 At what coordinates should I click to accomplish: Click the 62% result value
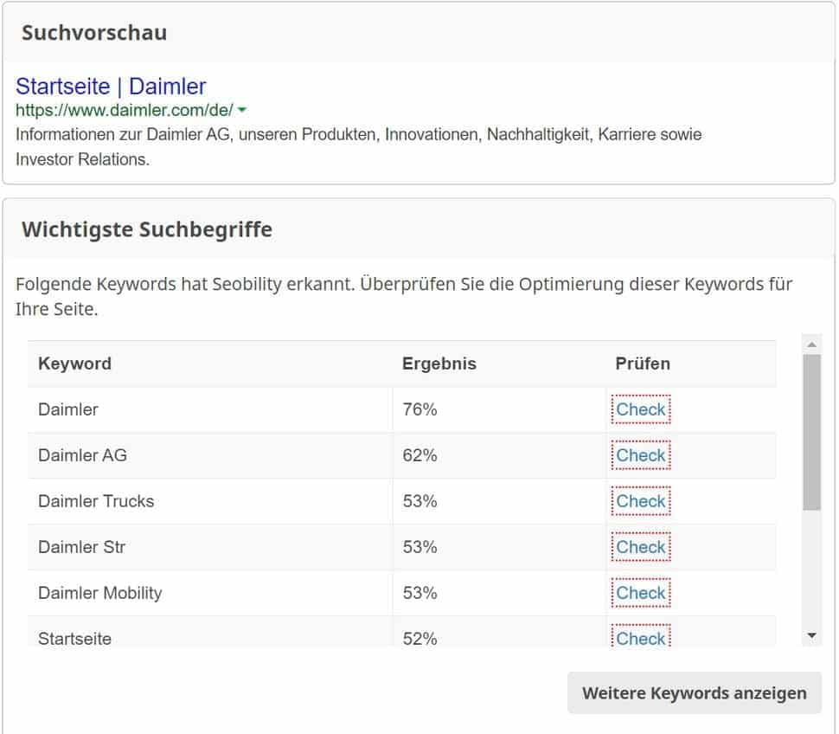pyautogui.click(x=419, y=455)
